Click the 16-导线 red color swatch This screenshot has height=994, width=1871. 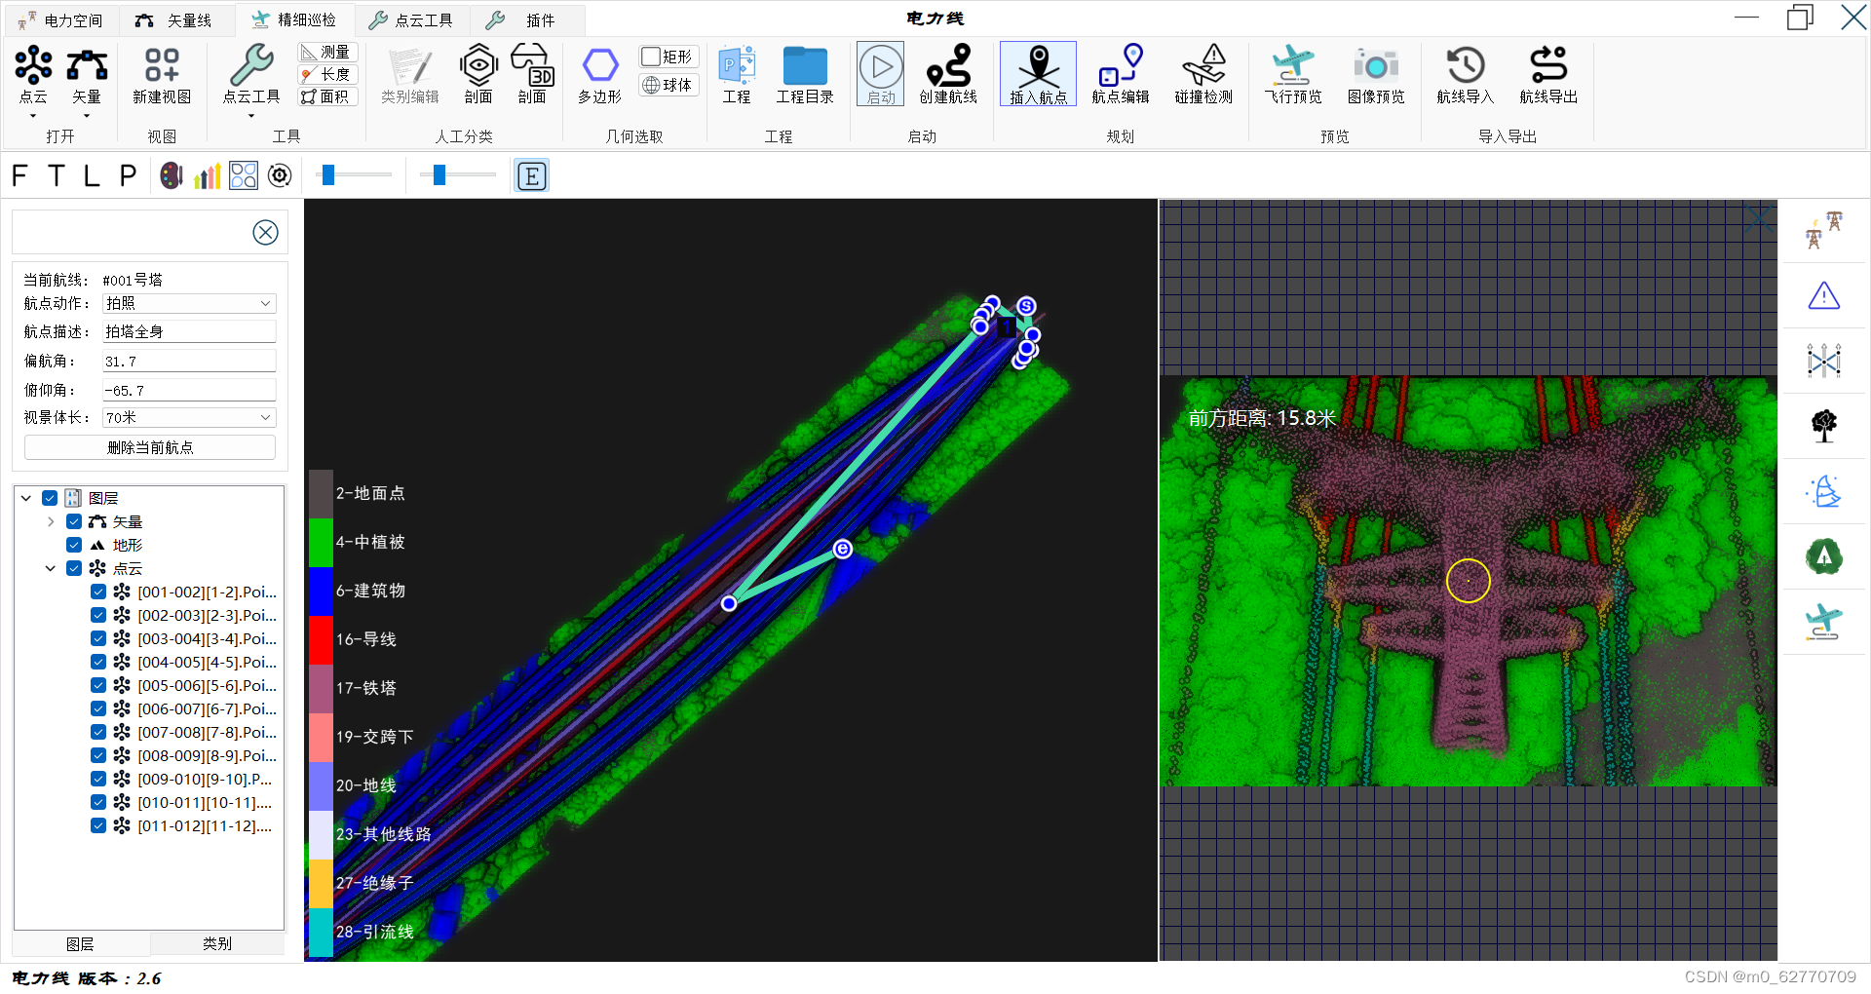click(x=321, y=640)
